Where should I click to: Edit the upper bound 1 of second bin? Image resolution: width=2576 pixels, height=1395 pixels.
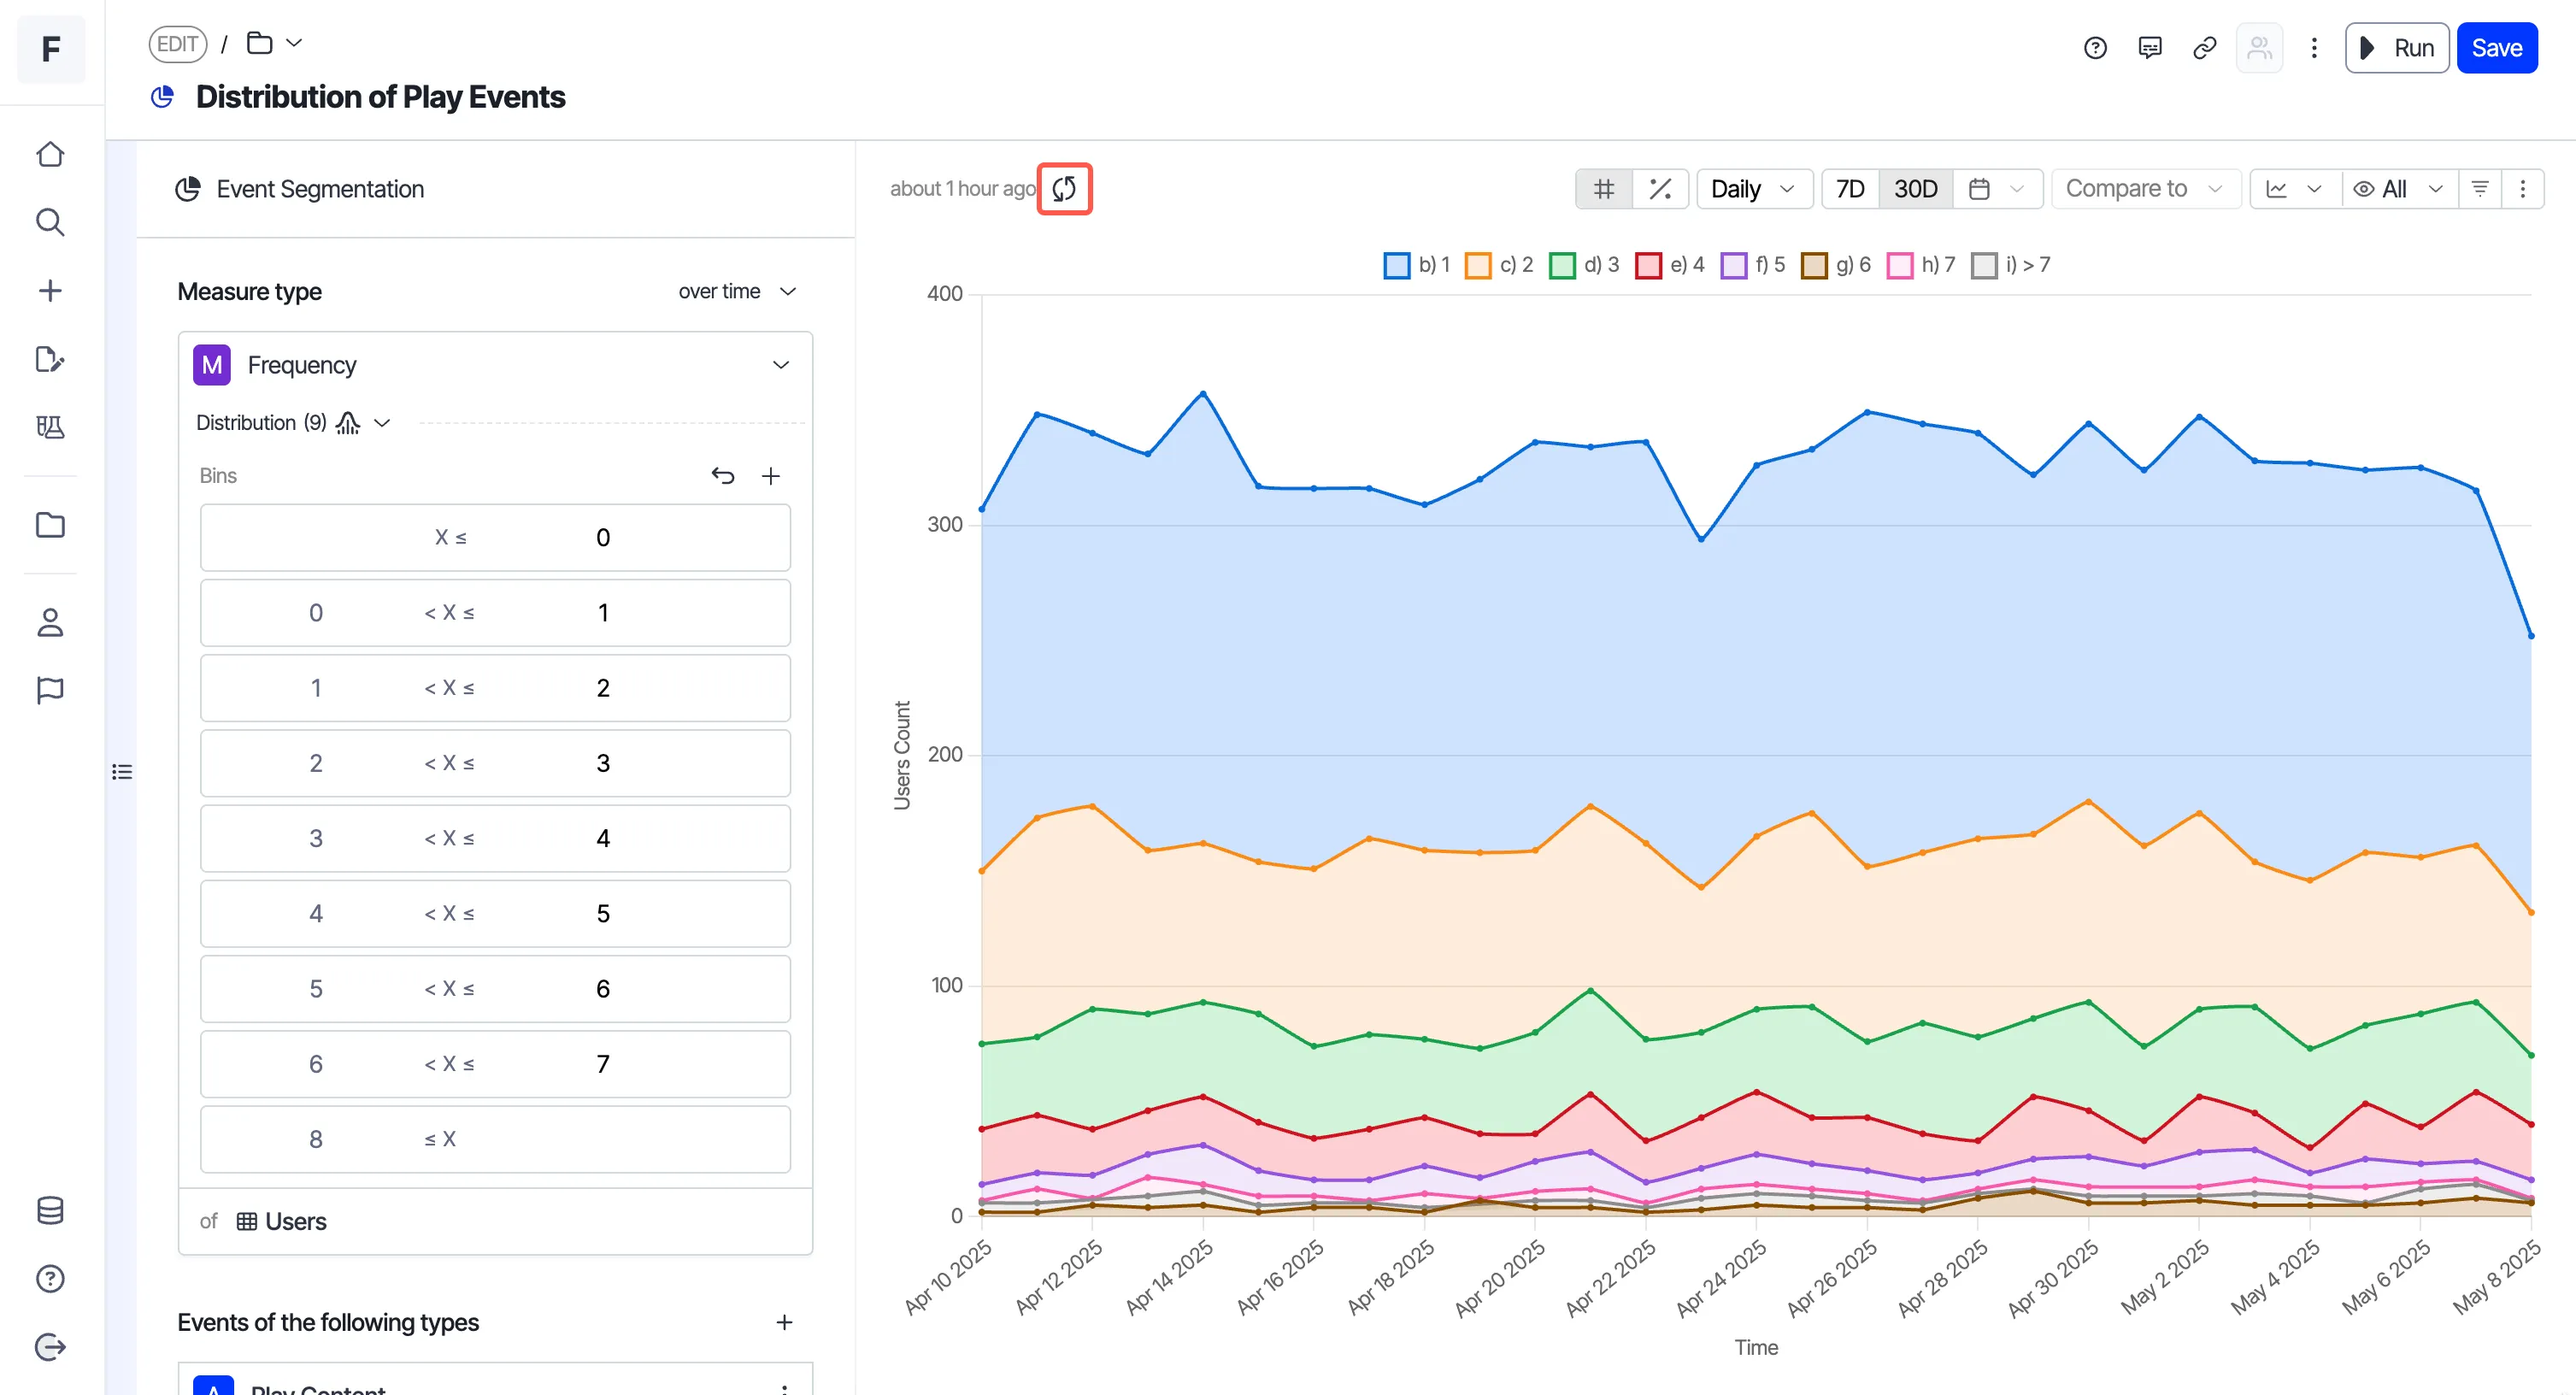[603, 613]
